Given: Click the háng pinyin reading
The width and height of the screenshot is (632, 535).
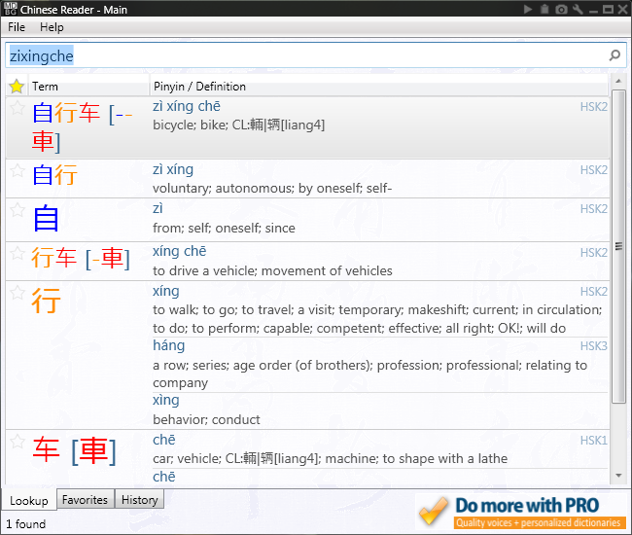Looking at the screenshot, I should (x=168, y=345).
